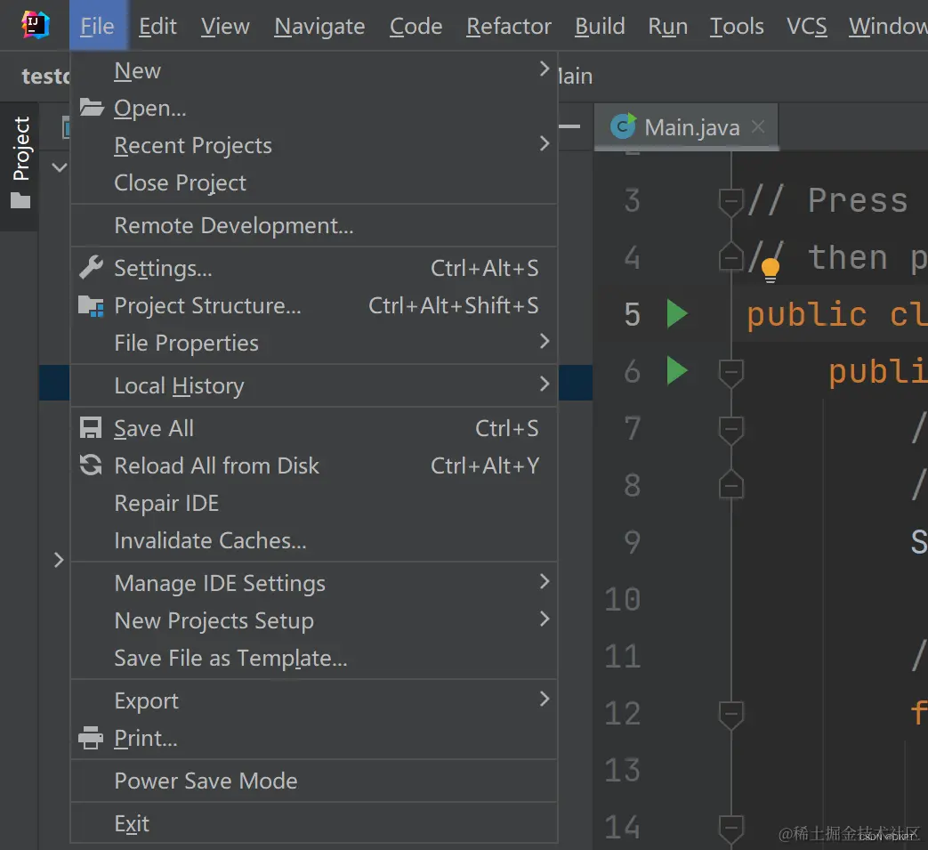The width and height of the screenshot is (928, 850).
Task: Click the Reload All from Disk icon
Action: [x=90, y=465]
